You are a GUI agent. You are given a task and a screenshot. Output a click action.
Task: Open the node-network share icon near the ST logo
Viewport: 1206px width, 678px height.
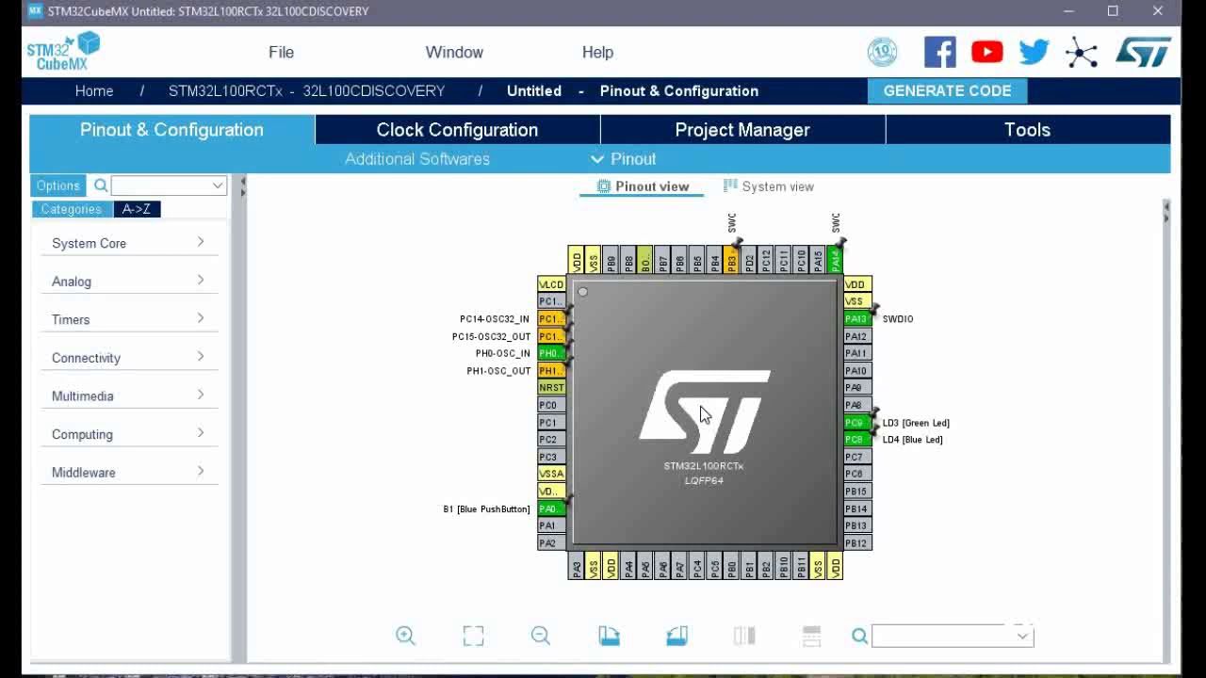click(1083, 54)
